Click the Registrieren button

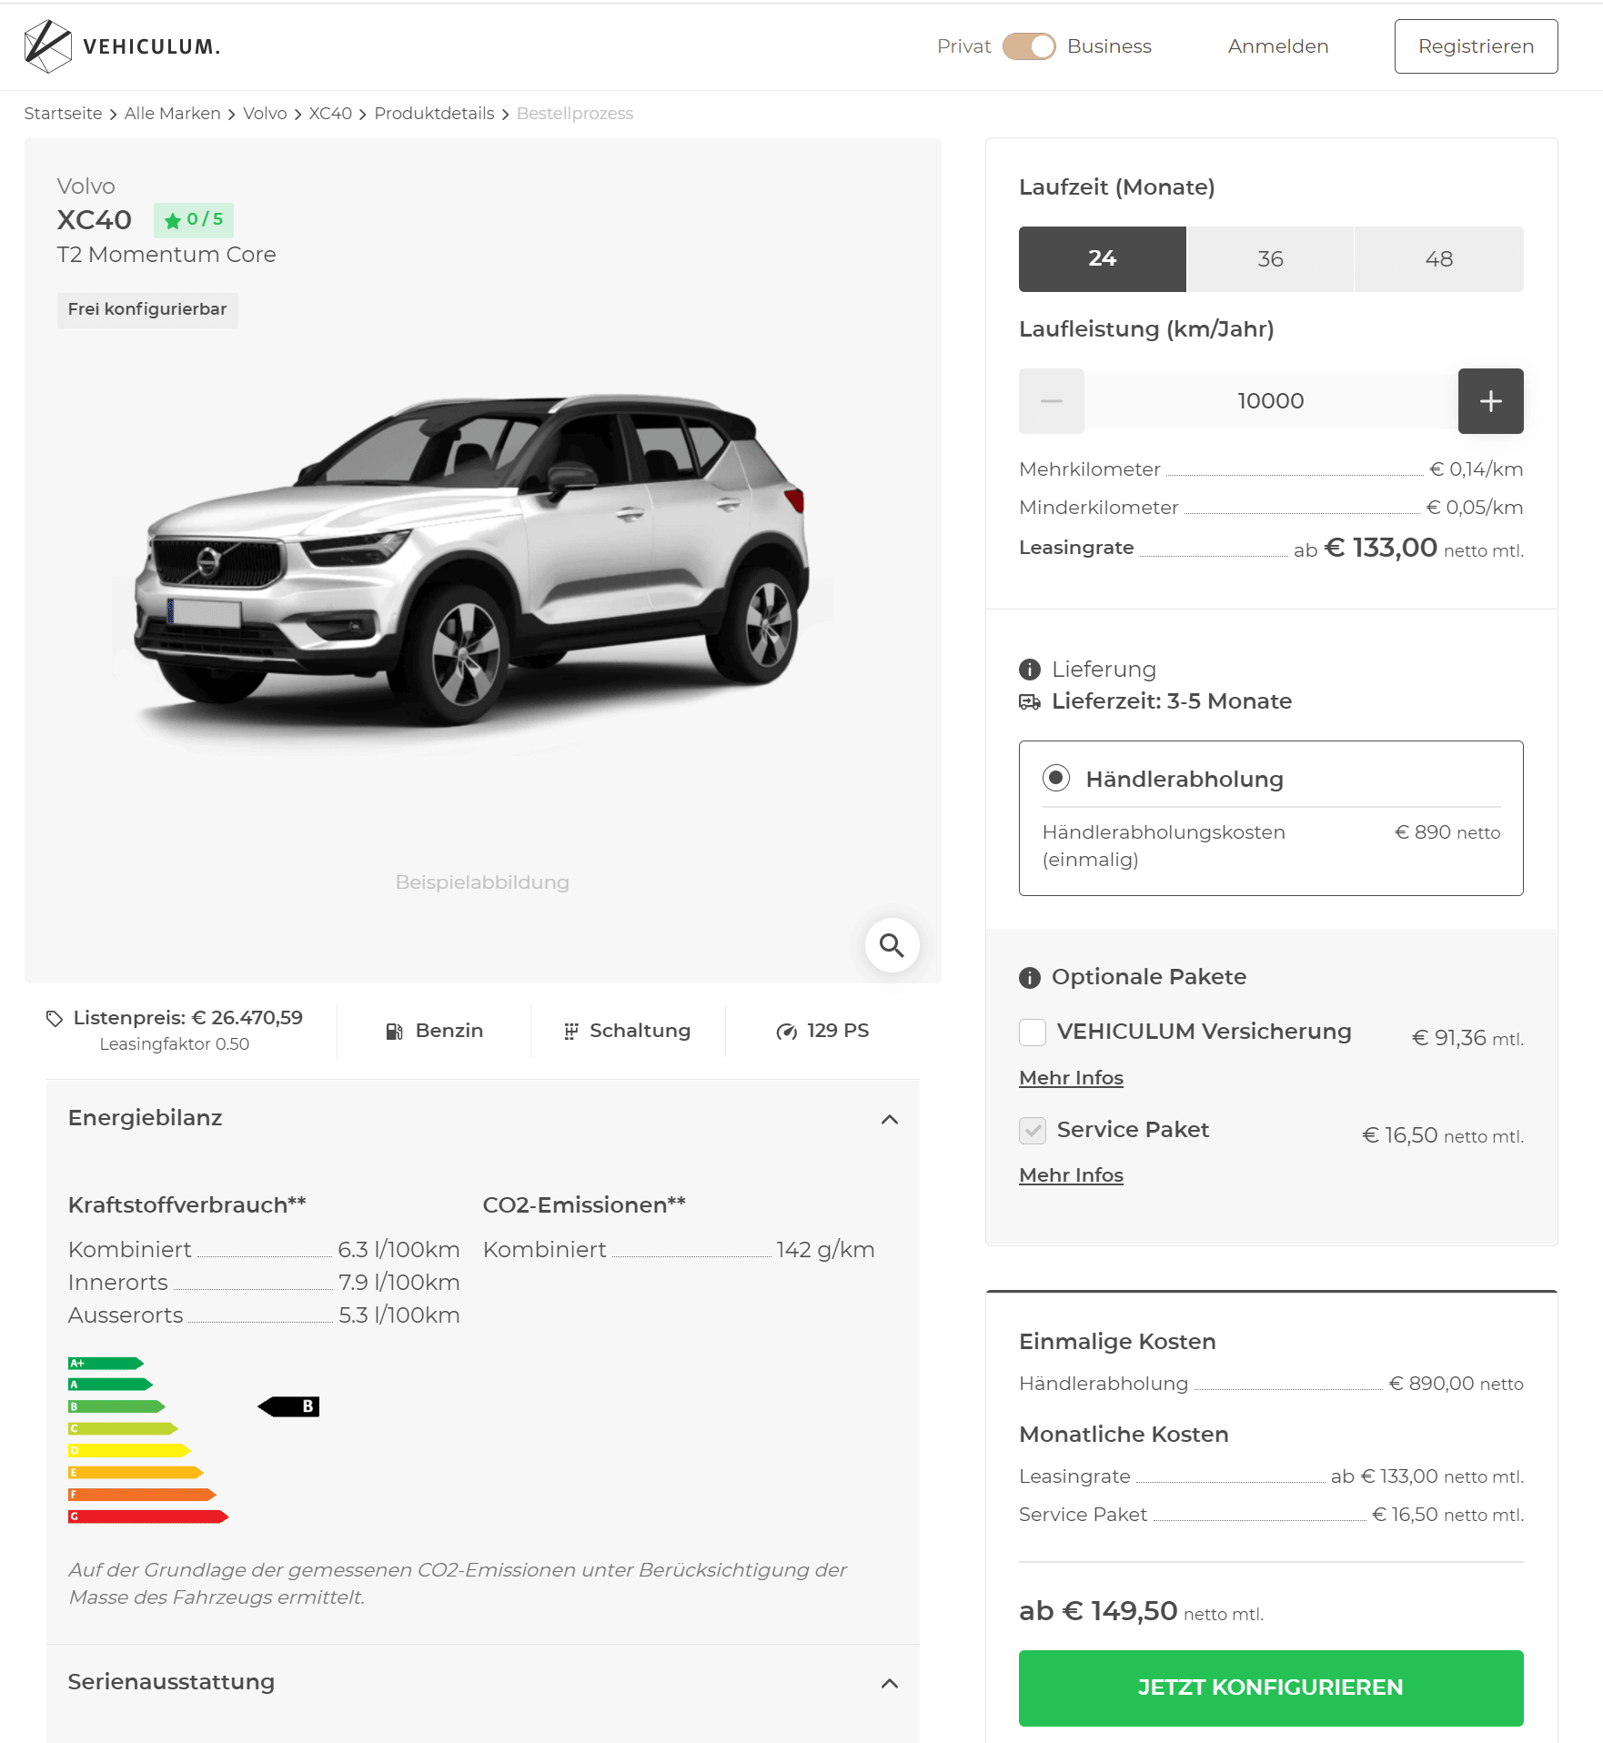(1476, 46)
